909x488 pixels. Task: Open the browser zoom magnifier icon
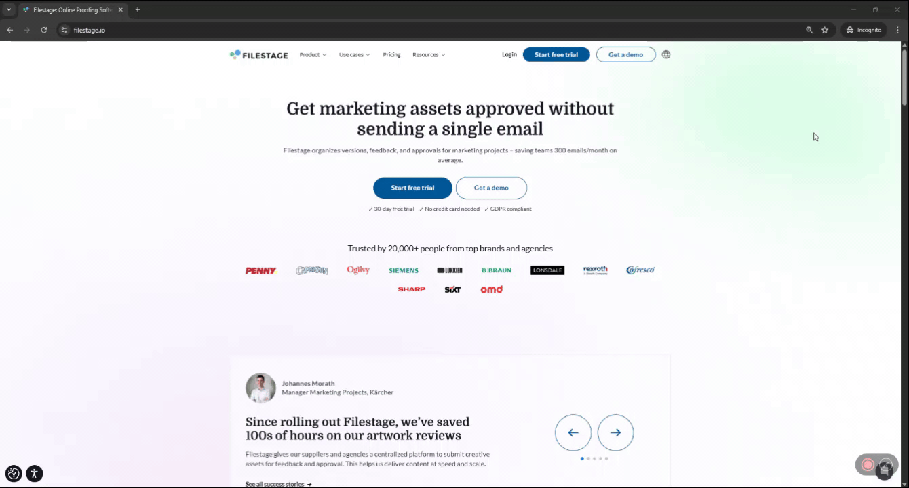point(809,30)
